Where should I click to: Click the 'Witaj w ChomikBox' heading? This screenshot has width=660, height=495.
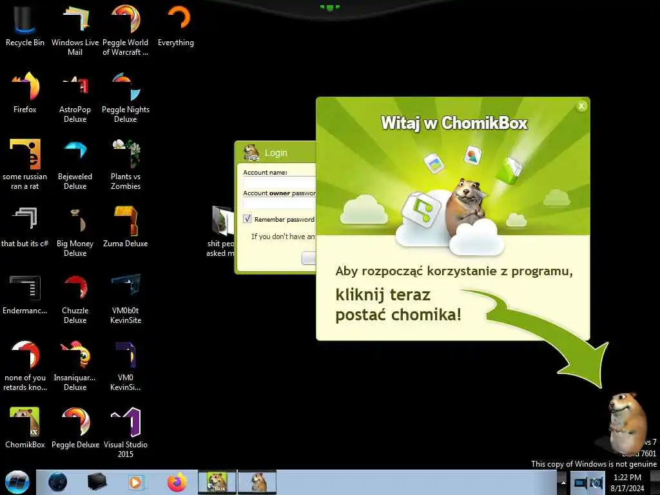click(454, 123)
